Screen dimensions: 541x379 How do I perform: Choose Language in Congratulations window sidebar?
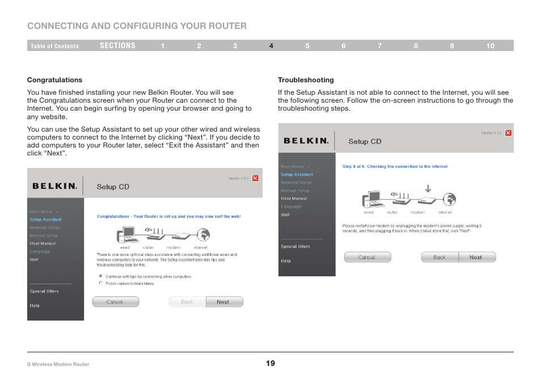tap(40, 251)
